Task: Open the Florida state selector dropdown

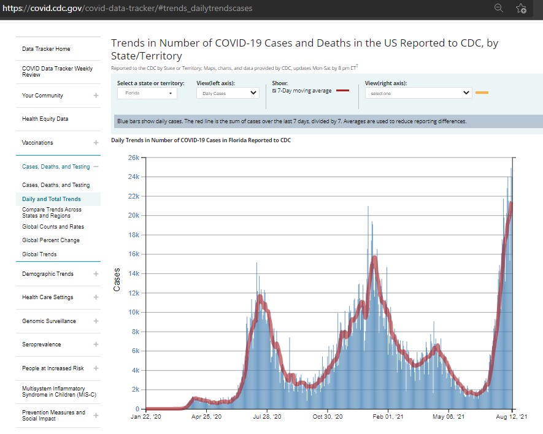Action: click(147, 93)
